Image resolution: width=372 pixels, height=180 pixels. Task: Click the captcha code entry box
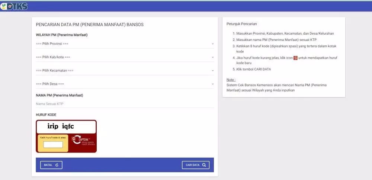point(53,145)
